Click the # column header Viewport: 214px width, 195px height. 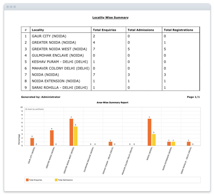coord(26,30)
